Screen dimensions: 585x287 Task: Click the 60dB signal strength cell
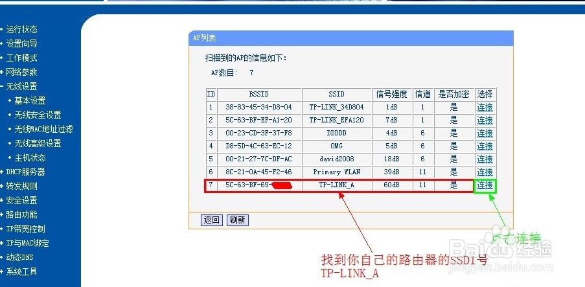[392, 185]
